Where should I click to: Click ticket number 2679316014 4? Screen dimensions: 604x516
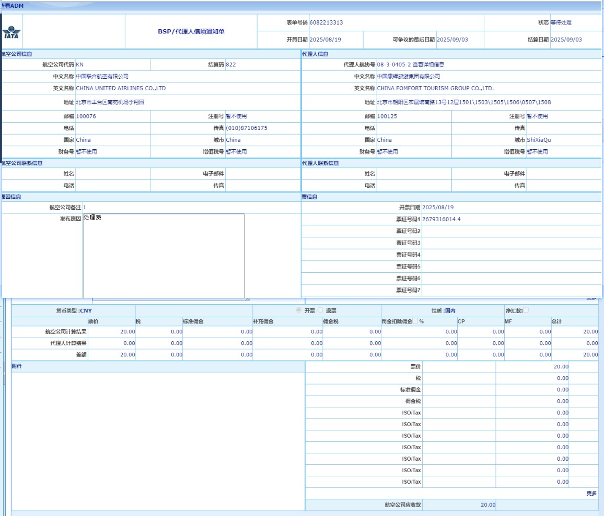[x=442, y=219]
